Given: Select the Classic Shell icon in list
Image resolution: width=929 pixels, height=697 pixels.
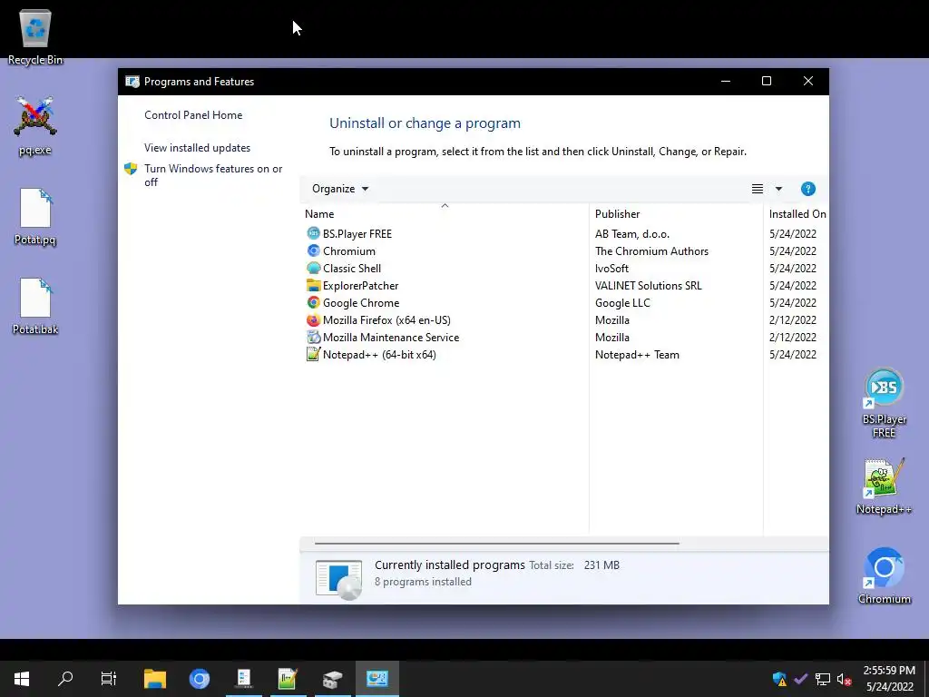Looking at the screenshot, I should [x=313, y=268].
